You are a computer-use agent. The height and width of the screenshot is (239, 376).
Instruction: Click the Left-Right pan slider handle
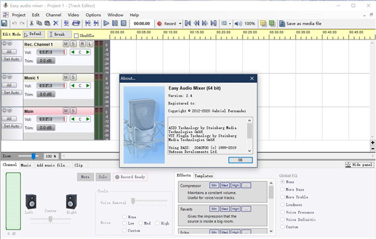point(50,219)
